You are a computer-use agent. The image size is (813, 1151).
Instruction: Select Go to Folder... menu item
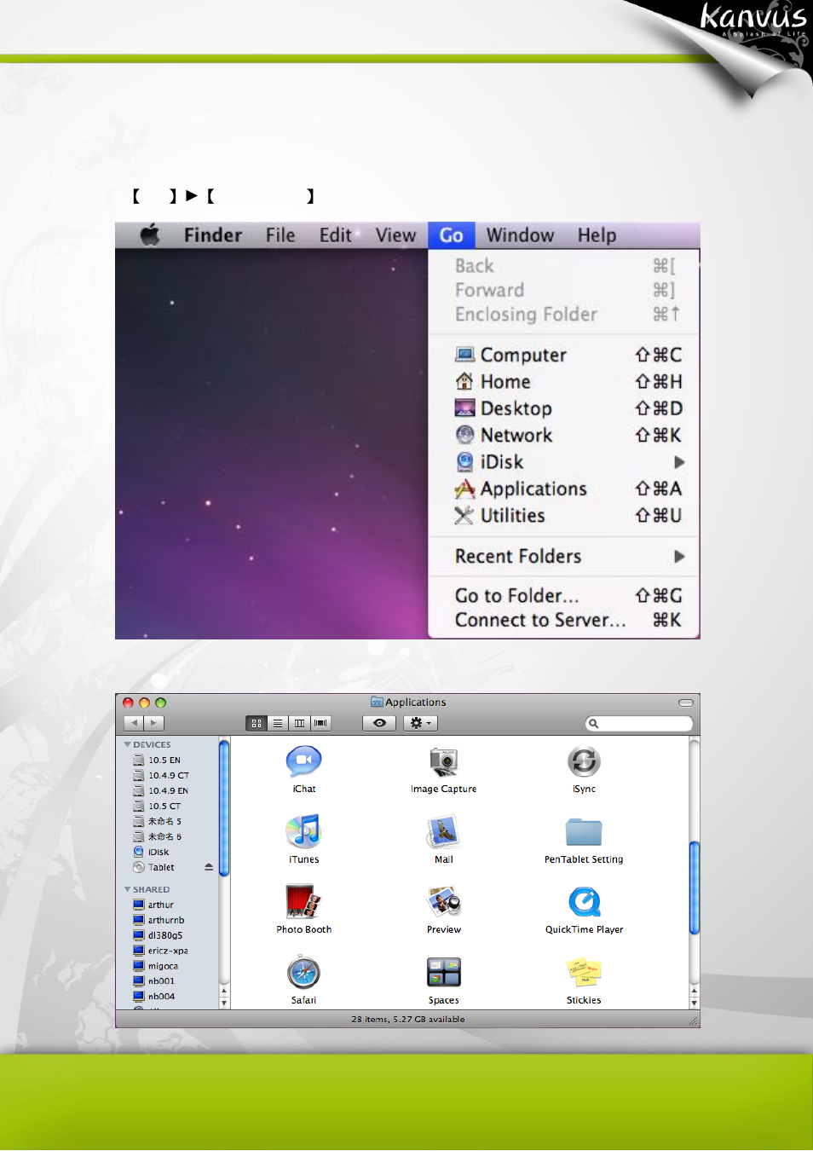(564, 595)
